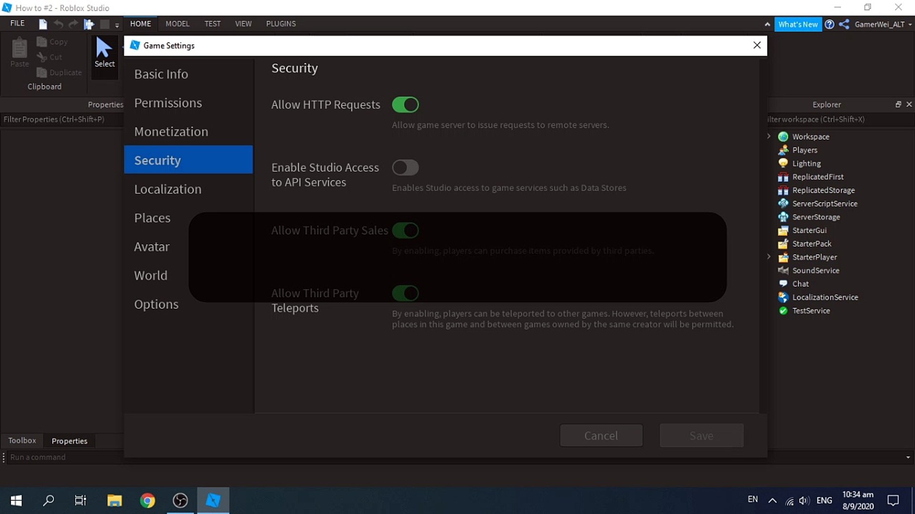Viewport: 915px width, 514px height.
Task: Open Chrome from the taskbar
Action: pyautogui.click(x=147, y=501)
